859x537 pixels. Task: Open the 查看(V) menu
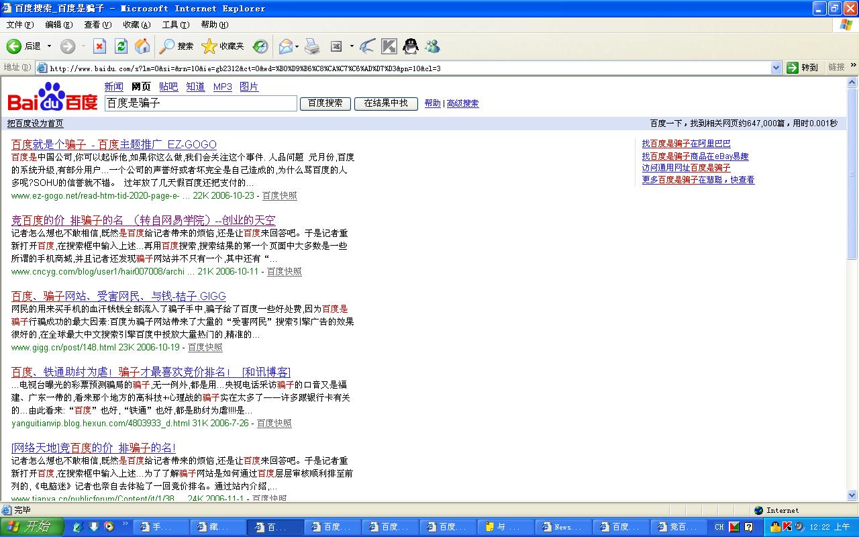[x=98, y=25]
